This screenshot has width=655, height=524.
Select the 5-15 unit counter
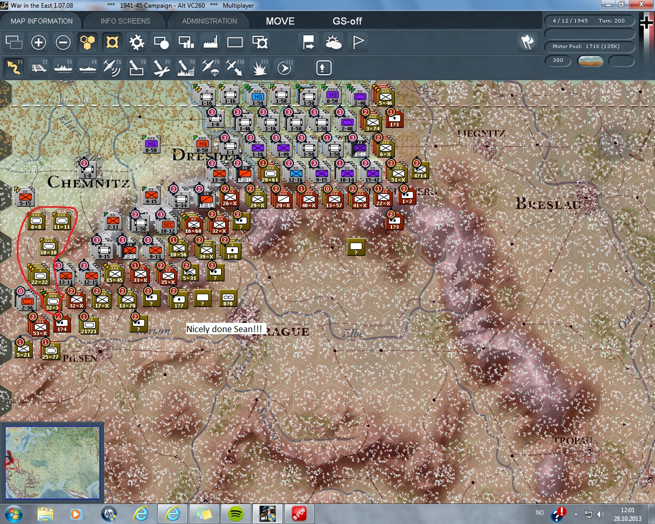(25, 197)
